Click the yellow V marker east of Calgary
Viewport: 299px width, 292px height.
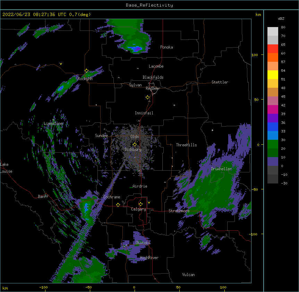(149, 203)
